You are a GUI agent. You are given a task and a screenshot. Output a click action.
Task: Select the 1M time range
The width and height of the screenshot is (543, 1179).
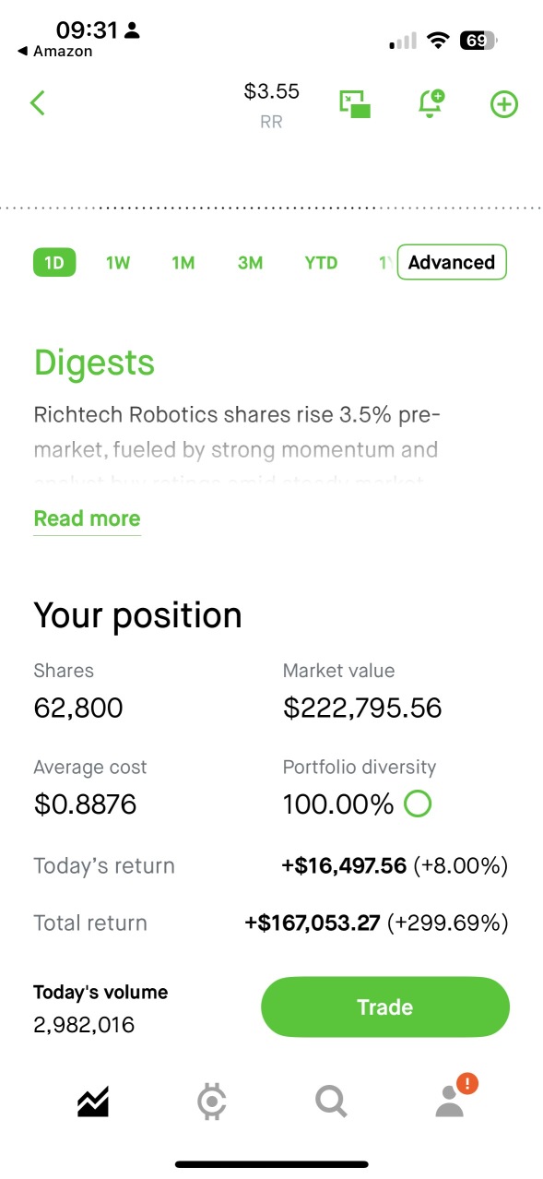pyautogui.click(x=183, y=263)
